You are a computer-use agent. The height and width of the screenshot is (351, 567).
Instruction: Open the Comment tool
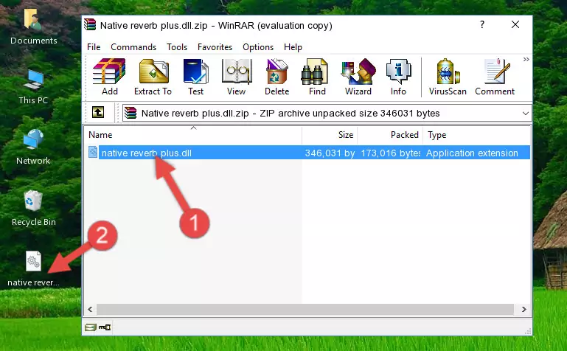pos(495,77)
